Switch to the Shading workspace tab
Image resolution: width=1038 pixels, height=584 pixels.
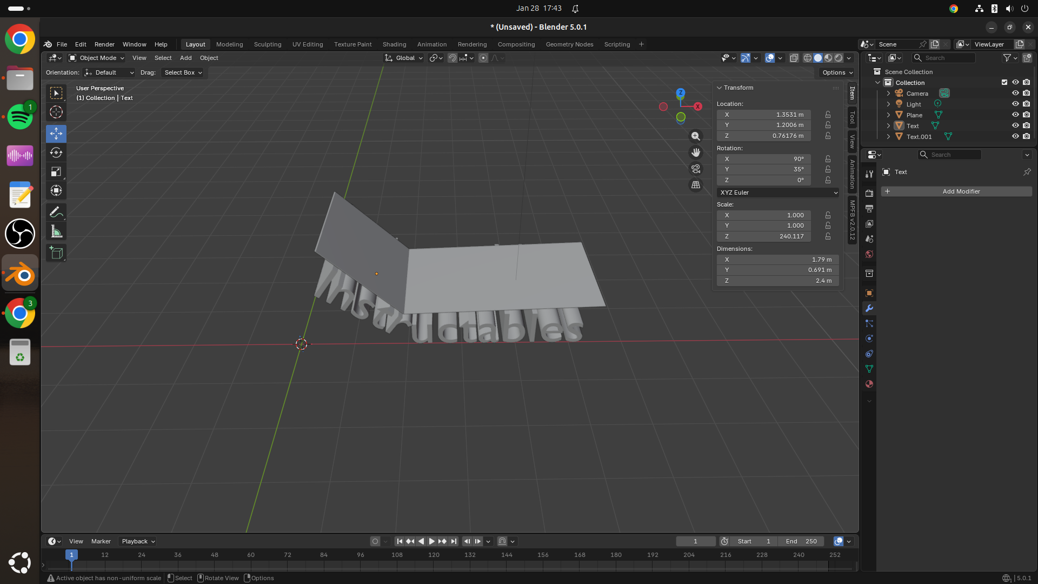(x=394, y=44)
